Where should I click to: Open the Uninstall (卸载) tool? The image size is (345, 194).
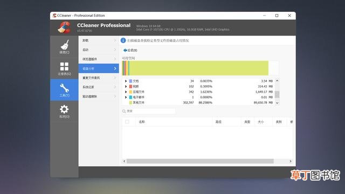coord(99,40)
